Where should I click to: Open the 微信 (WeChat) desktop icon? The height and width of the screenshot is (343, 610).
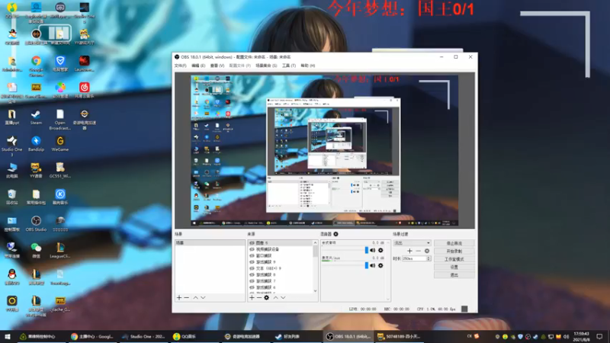point(36,251)
